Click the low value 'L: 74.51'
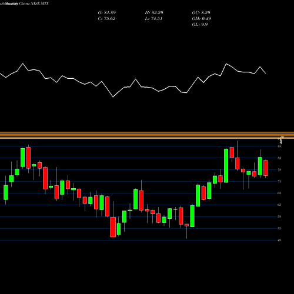Viewport: 294px width, 294px height. (153, 19)
